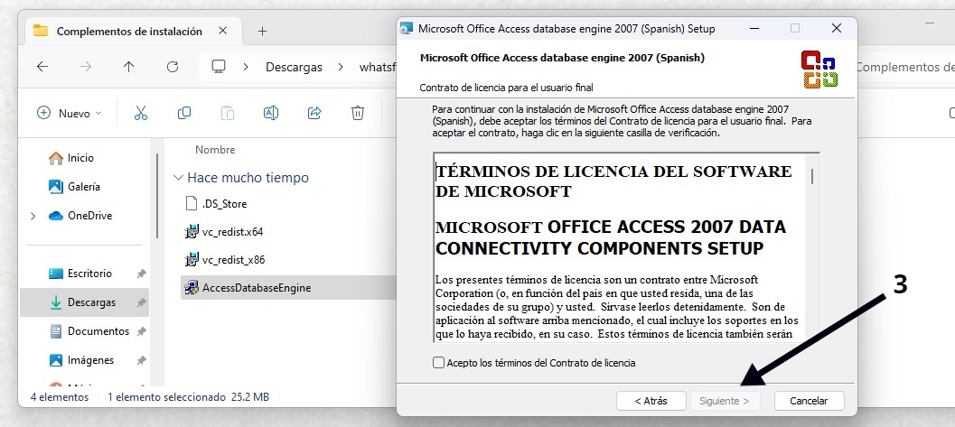Click the Copy icon in toolbar
The image size is (955, 427).
coord(184,113)
